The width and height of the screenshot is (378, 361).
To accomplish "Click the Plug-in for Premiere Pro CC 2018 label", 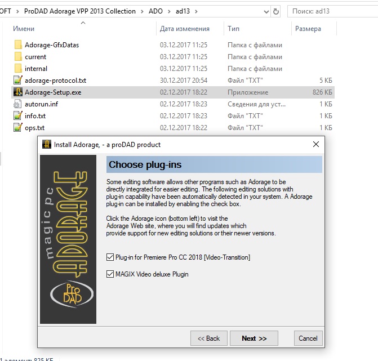I will [183, 257].
